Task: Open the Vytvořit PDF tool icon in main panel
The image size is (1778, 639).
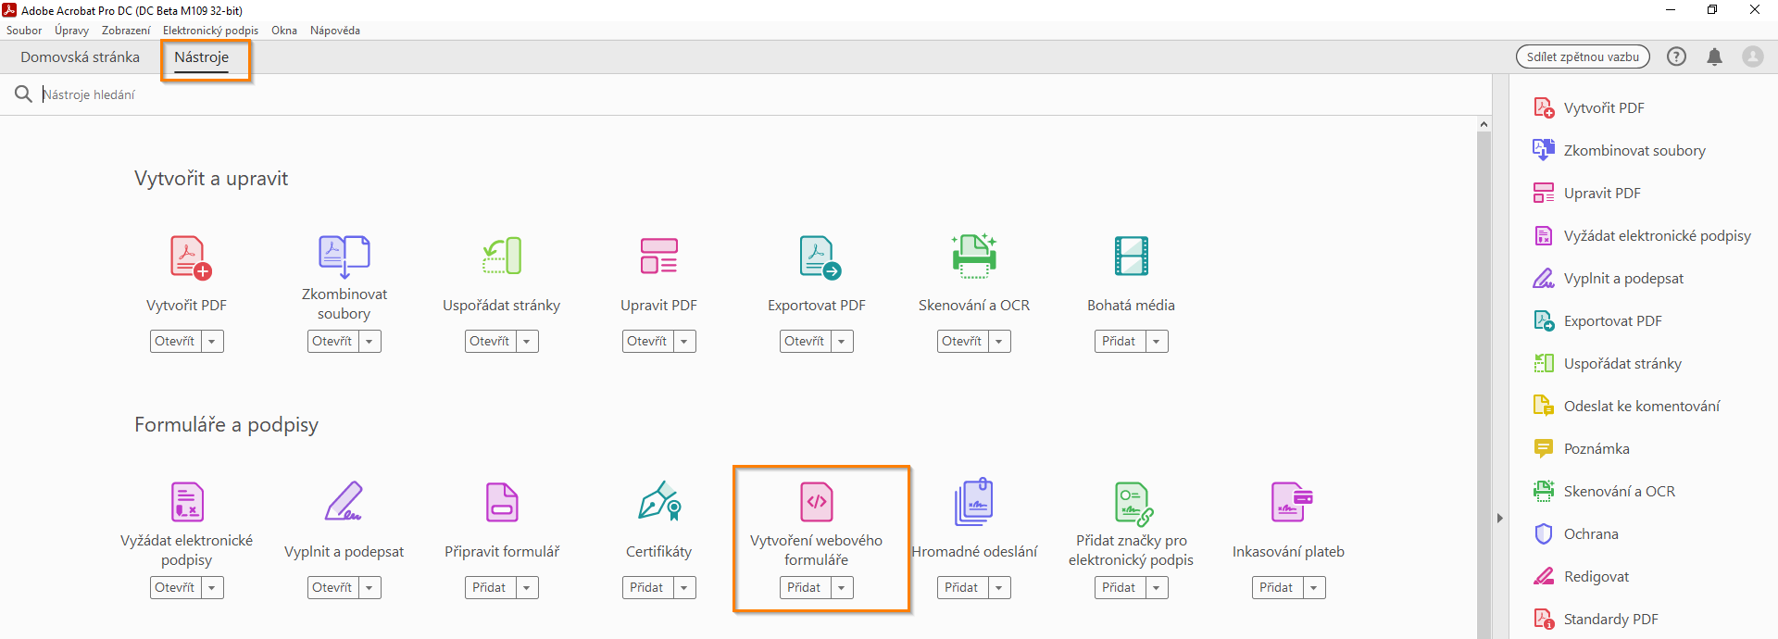Action: pos(191,257)
